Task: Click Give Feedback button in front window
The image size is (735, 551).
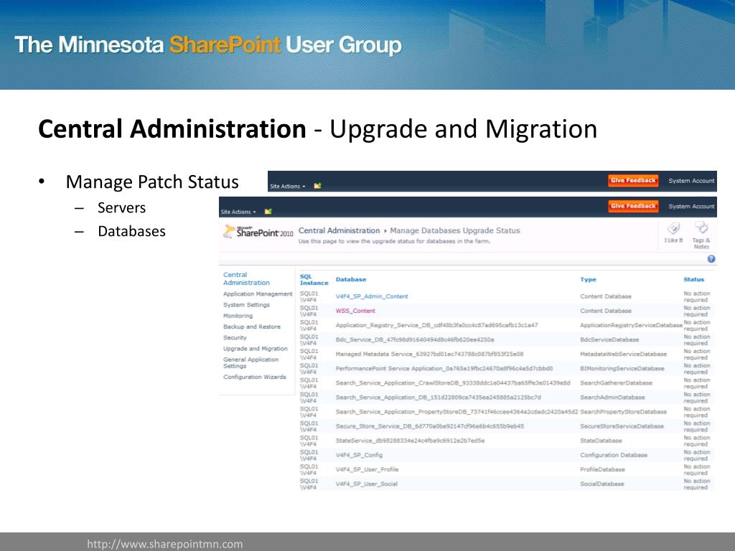Action: point(633,206)
